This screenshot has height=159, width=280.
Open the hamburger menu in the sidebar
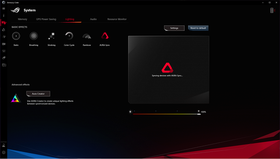(4, 9)
